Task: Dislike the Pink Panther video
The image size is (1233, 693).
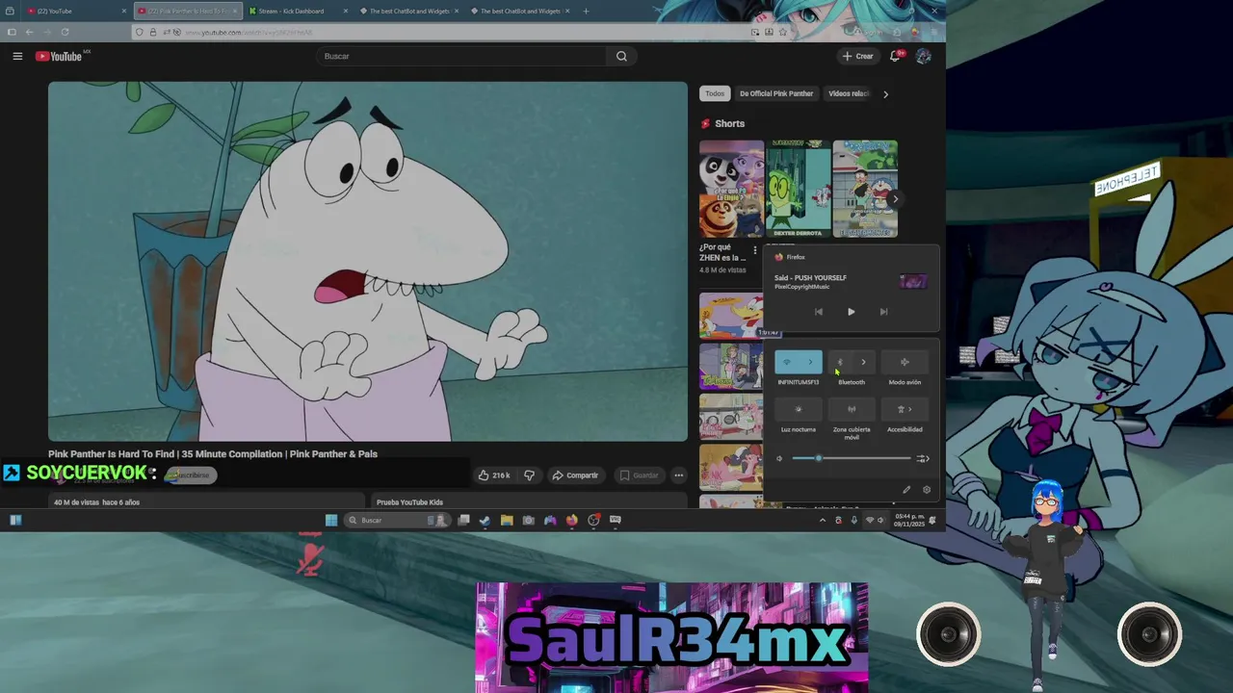Action: [x=529, y=475]
